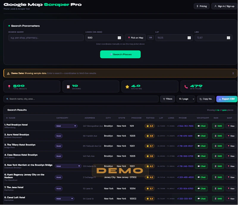View Aura Hotel Brooklyn on map
238x205 pixels.
coord(231,136)
